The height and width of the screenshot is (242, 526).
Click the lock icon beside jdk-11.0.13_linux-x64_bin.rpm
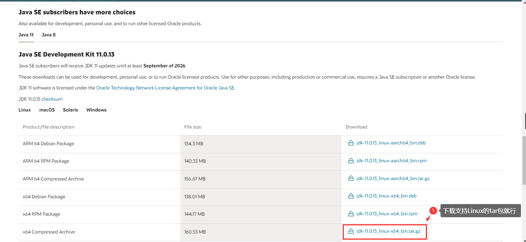(351, 213)
